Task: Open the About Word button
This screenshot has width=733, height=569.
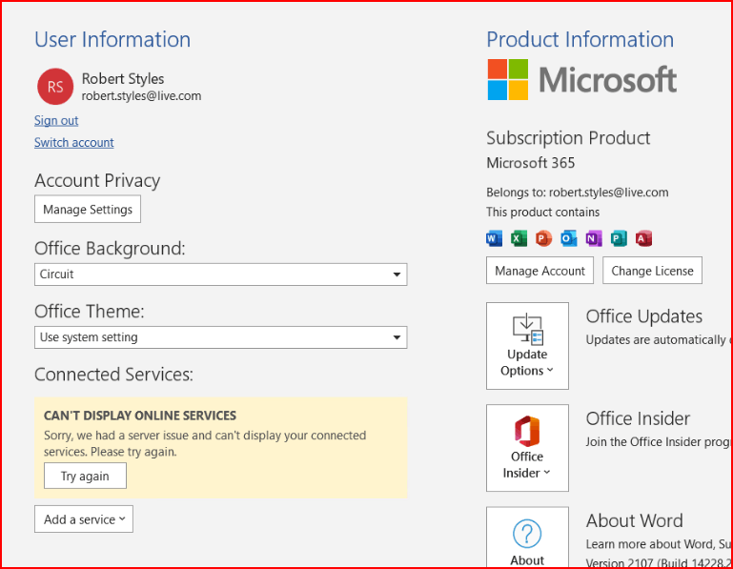Action: click(x=527, y=538)
